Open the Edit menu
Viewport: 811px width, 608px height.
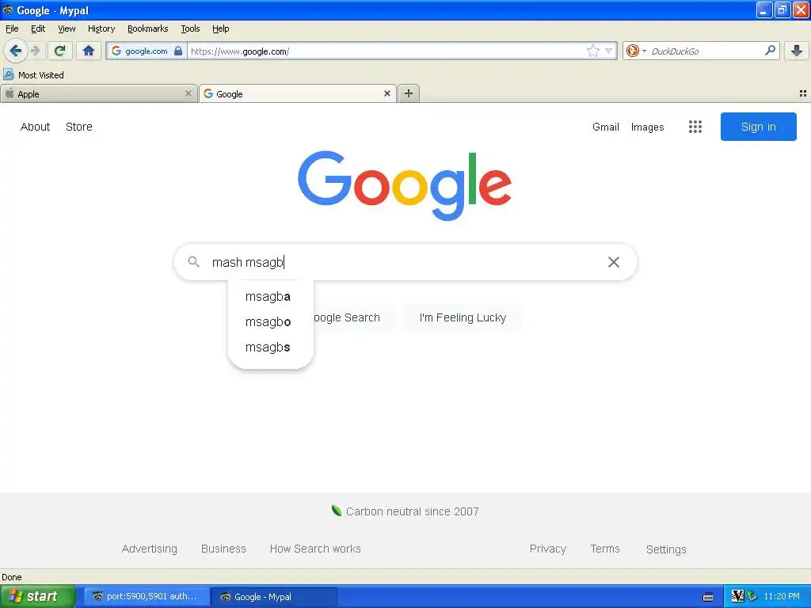[x=38, y=28]
